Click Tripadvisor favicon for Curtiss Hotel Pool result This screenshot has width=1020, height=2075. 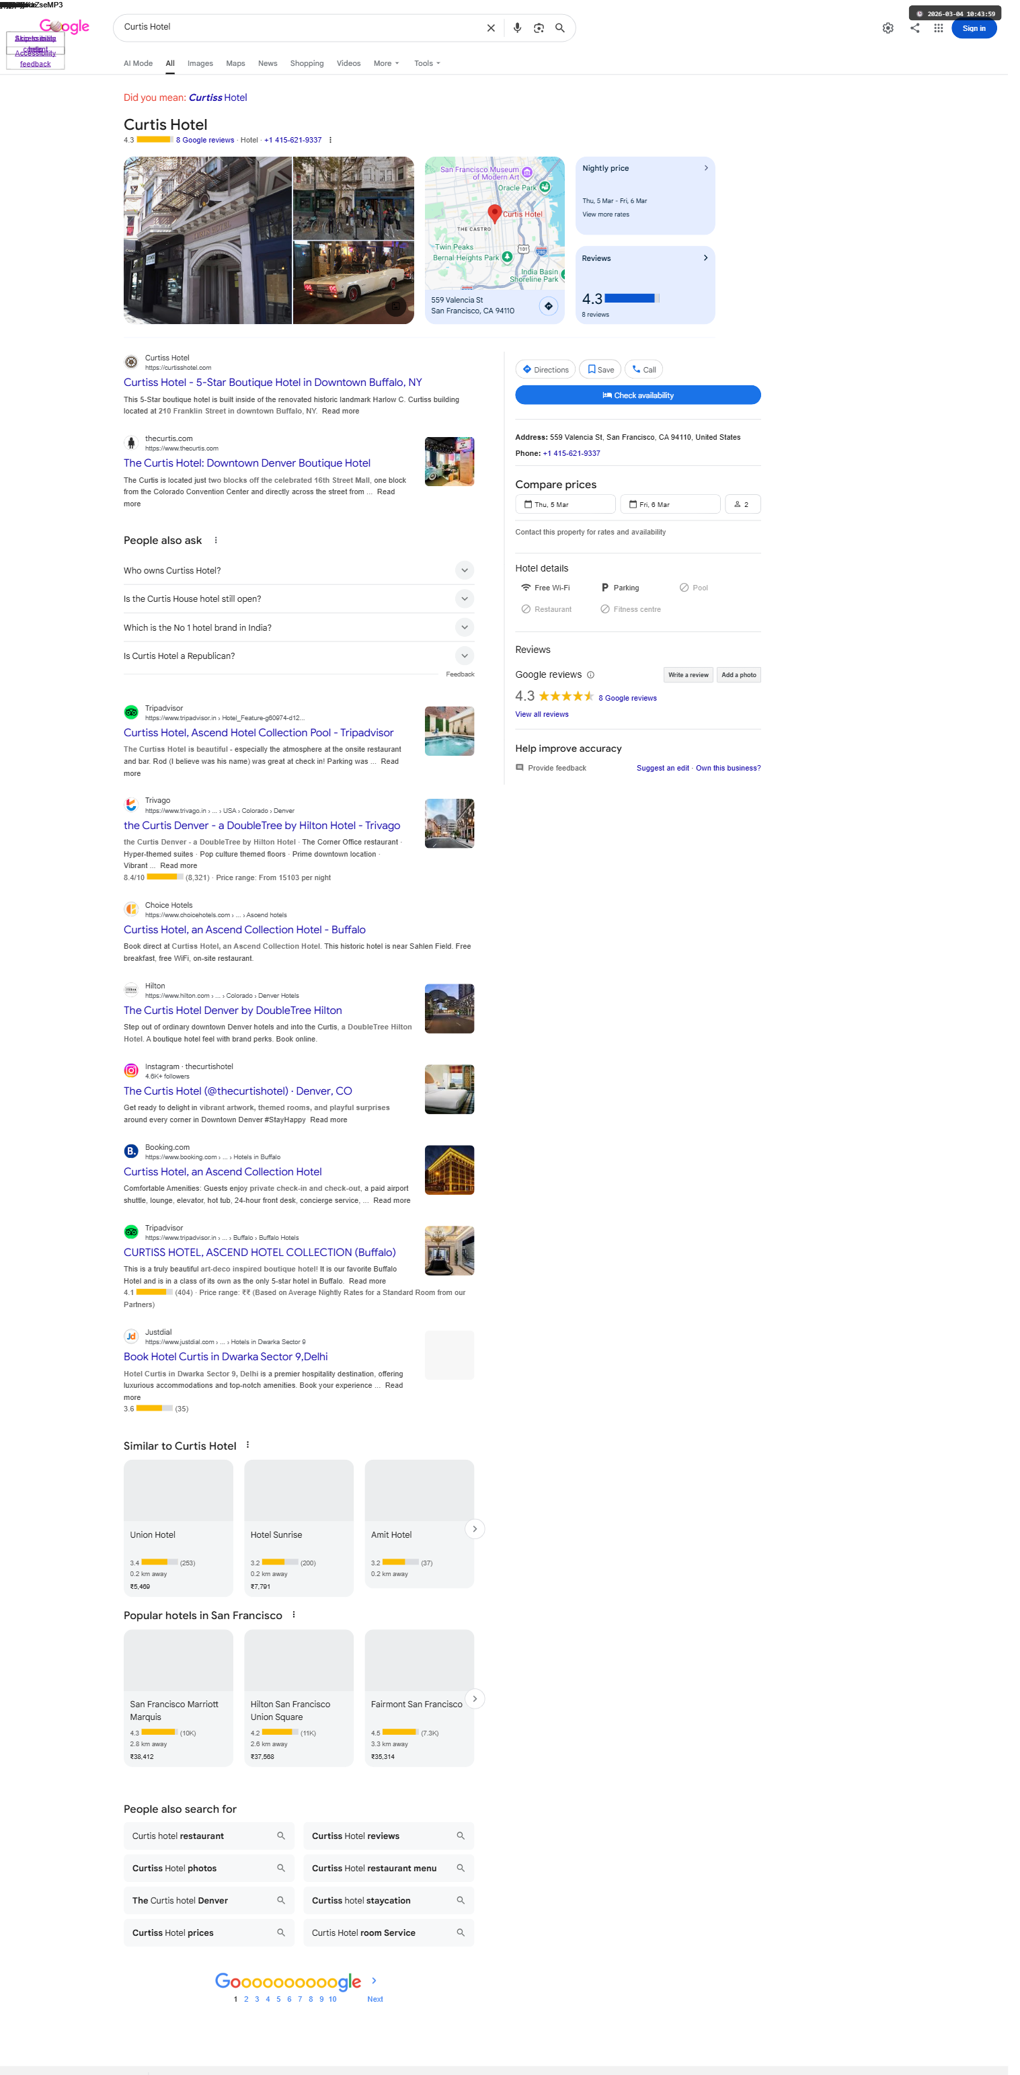tap(130, 712)
